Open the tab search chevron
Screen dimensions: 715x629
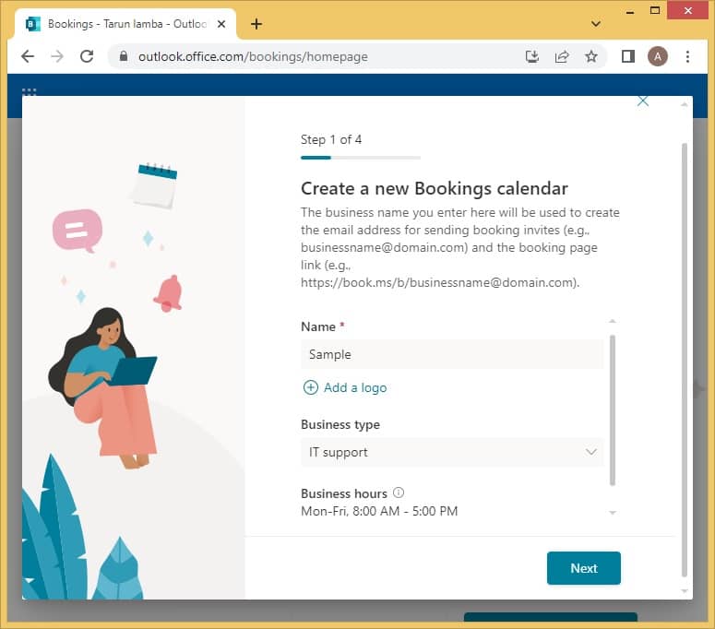[x=596, y=24]
